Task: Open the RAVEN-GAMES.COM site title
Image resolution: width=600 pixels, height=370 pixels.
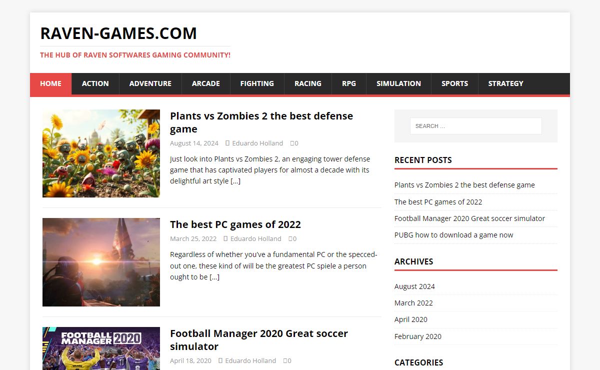Action: [x=118, y=33]
